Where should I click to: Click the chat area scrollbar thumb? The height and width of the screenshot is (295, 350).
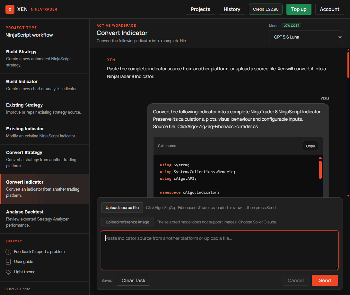348,65
